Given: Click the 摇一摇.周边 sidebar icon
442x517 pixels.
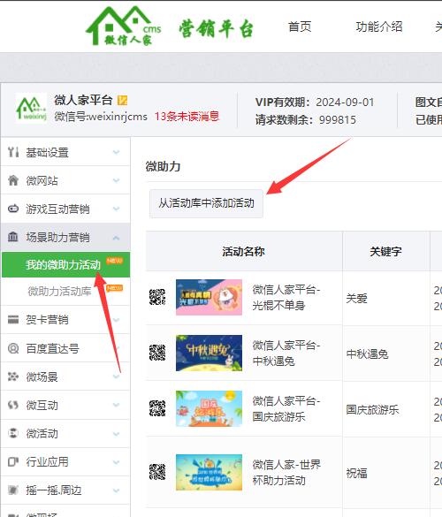Looking at the screenshot, I should [x=13, y=490].
